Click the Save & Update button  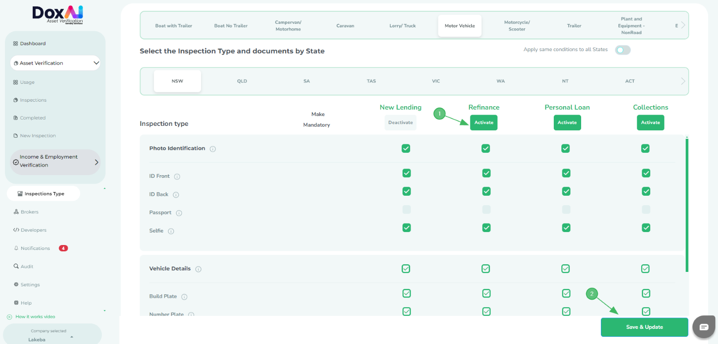pyautogui.click(x=644, y=327)
